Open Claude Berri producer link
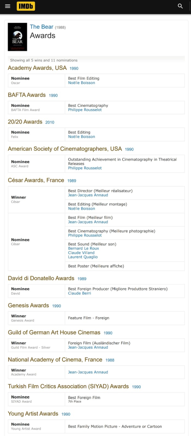191x436 pixels. coord(80,293)
